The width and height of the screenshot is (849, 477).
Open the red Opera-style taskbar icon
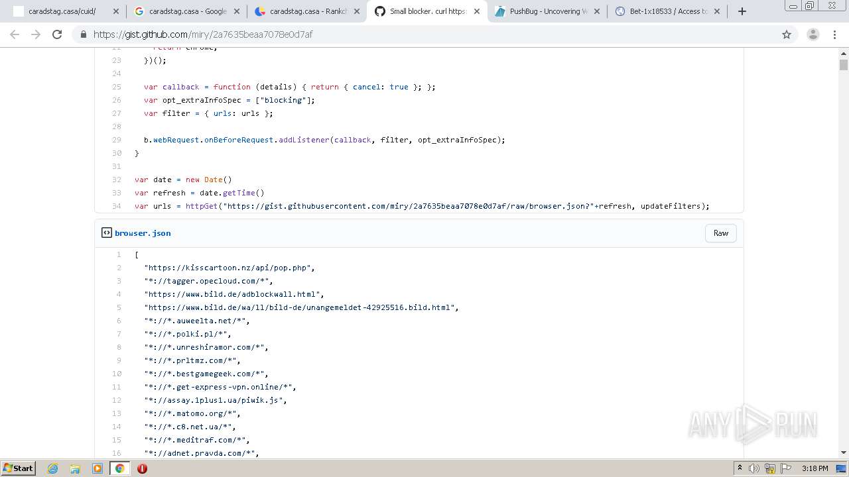click(x=142, y=468)
